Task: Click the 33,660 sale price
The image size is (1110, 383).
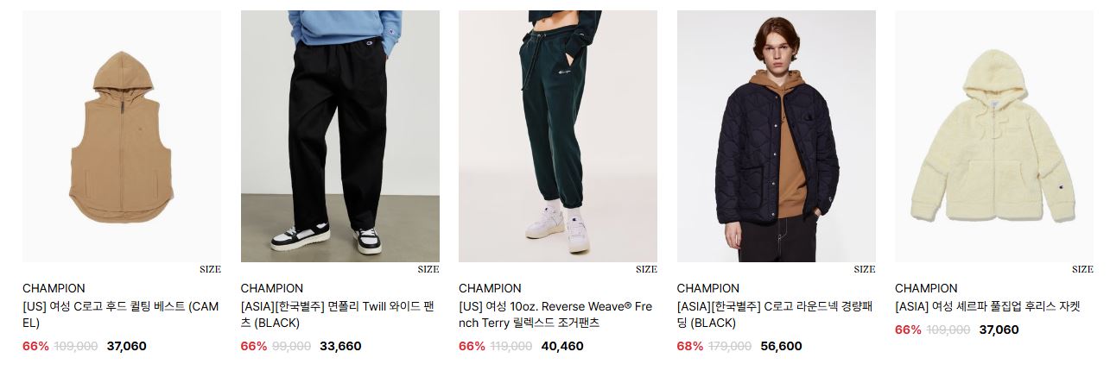Action: pyautogui.click(x=340, y=346)
